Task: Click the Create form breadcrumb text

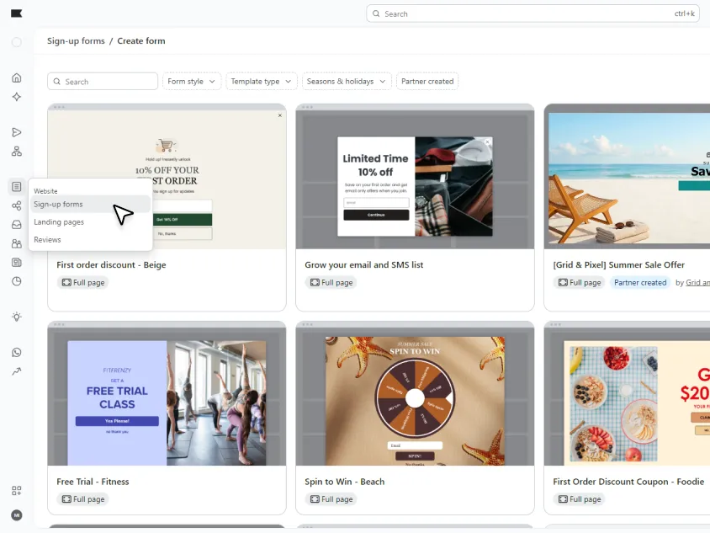Action: [x=141, y=40]
